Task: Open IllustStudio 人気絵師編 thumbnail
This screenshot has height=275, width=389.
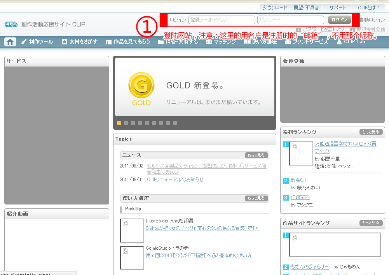Action: coord(132,231)
